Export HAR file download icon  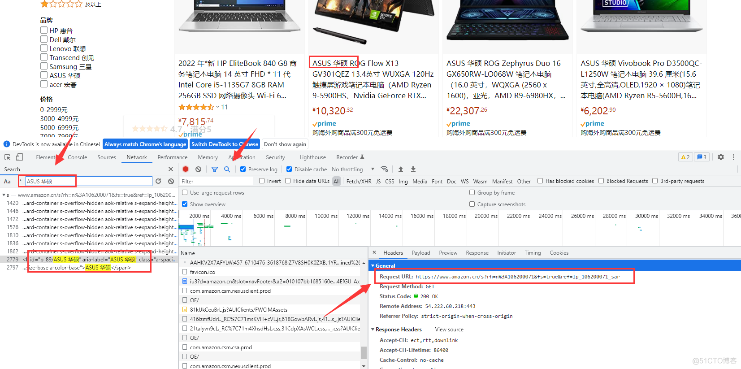click(x=413, y=169)
